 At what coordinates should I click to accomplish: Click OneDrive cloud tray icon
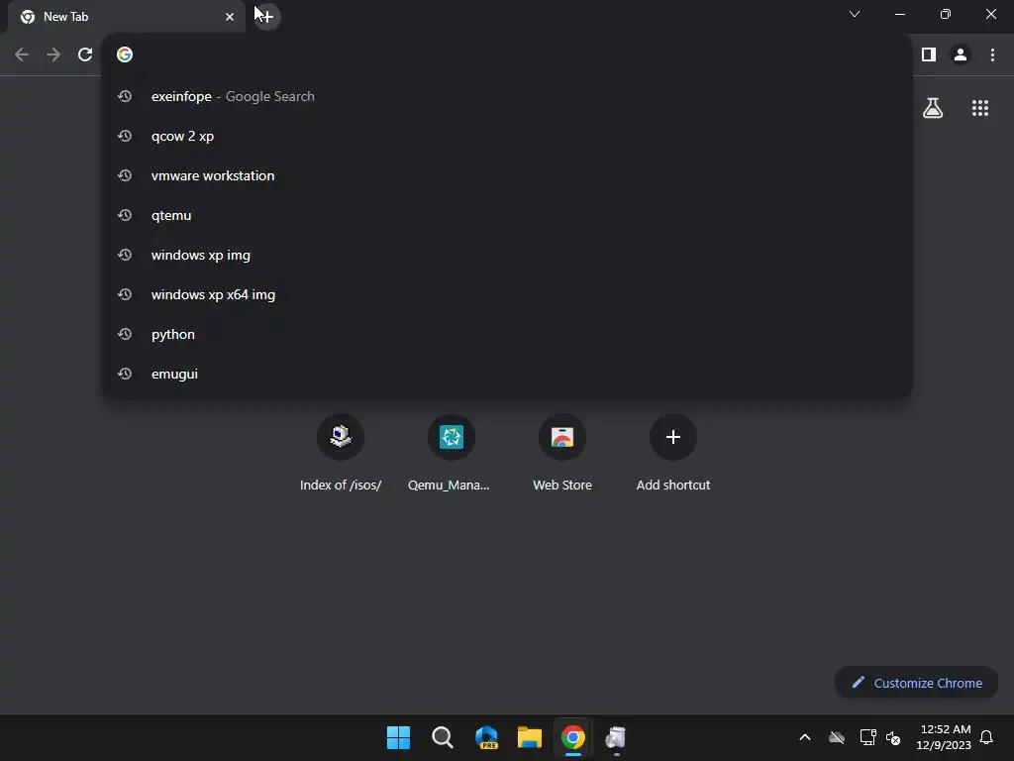coord(837,737)
